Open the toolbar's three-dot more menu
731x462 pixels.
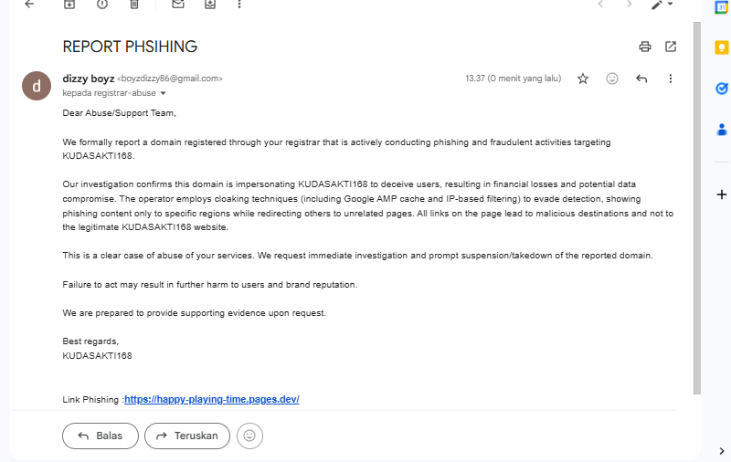click(x=239, y=5)
